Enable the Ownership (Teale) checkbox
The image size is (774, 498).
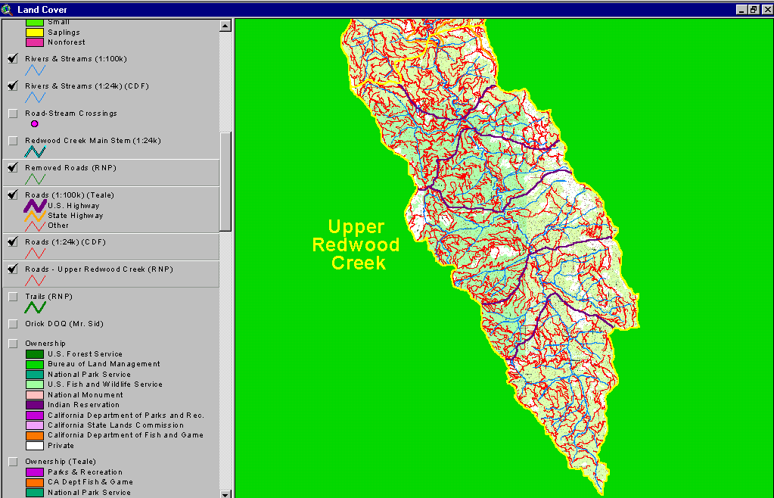pyautogui.click(x=13, y=462)
